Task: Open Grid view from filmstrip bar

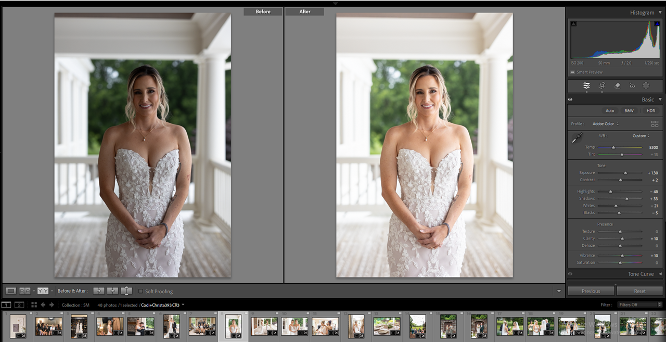Action: point(34,305)
